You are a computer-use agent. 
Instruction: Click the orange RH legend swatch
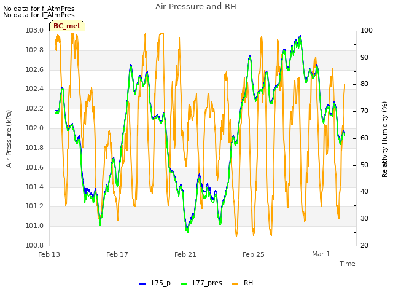235,284
